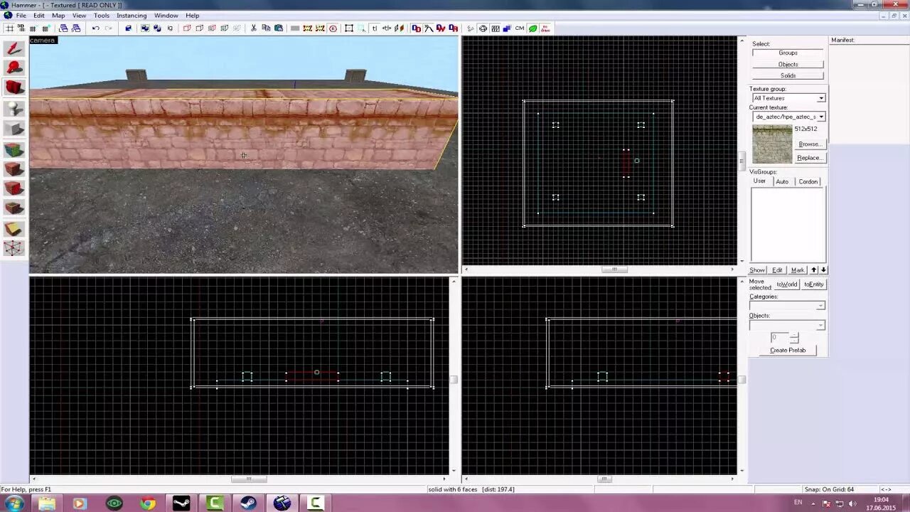The height and width of the screenshot is (512, 910).
Task: Click the Create Prefab button
Action: (788, 351)
